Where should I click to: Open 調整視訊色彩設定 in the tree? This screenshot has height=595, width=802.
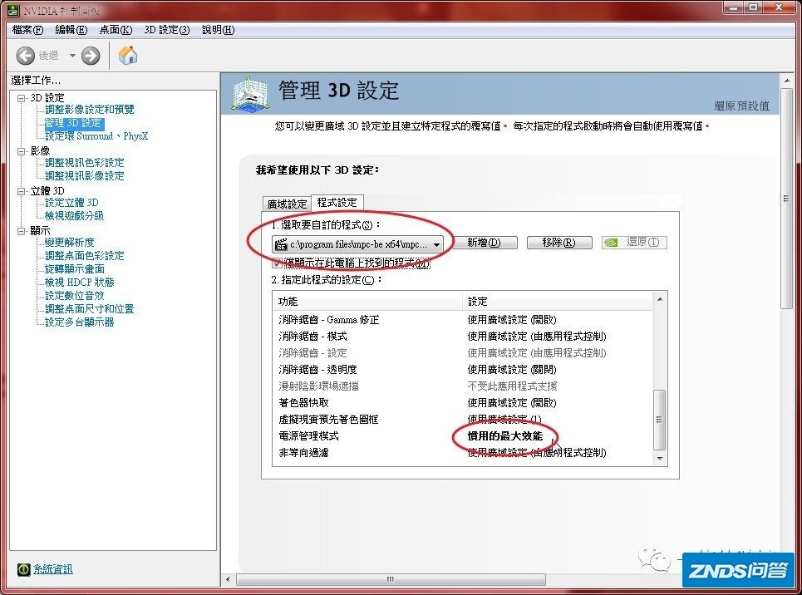[x=85, y=163]
